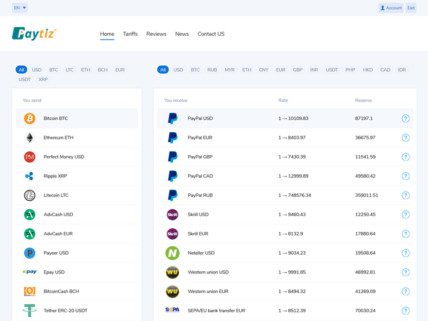Screen dimensions: 428x321
Task: Pick the Litecoin LTC icon
Action: pos(29,195)
